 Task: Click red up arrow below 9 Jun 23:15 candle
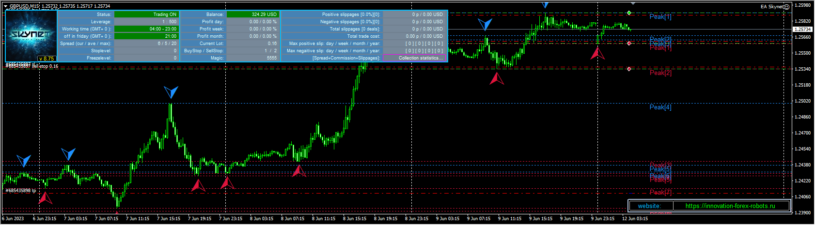coord(597,53)
